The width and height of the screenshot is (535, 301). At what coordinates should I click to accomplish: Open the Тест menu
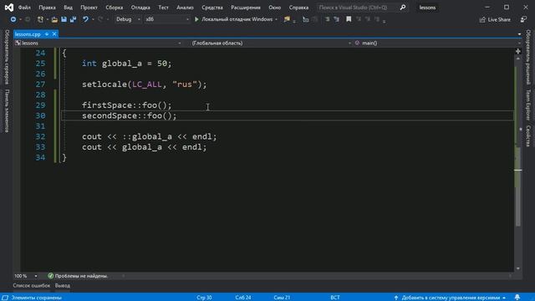coord(163,8)
